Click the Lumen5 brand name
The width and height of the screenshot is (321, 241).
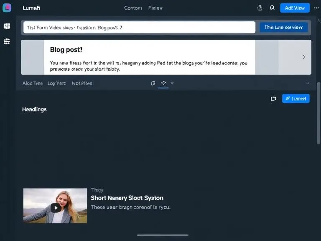31,8
